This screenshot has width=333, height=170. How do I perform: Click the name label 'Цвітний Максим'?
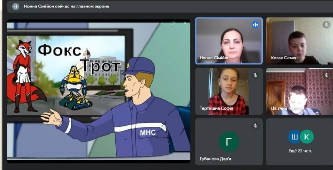click(x=287, y=108)
